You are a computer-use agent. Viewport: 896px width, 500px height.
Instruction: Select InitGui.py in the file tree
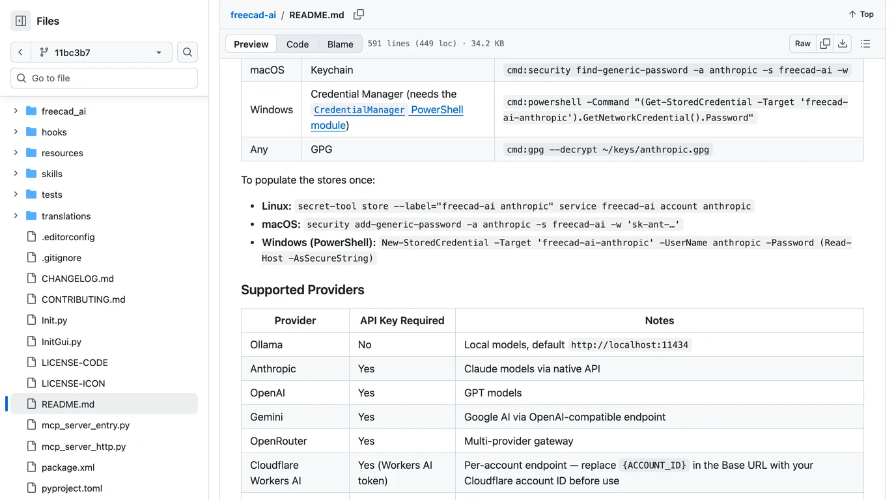[x=61, y=342]
